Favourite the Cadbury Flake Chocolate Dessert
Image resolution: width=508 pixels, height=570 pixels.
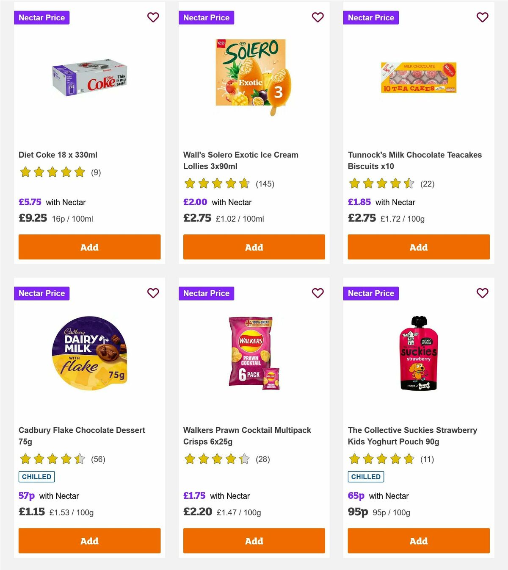coord(153,293)
